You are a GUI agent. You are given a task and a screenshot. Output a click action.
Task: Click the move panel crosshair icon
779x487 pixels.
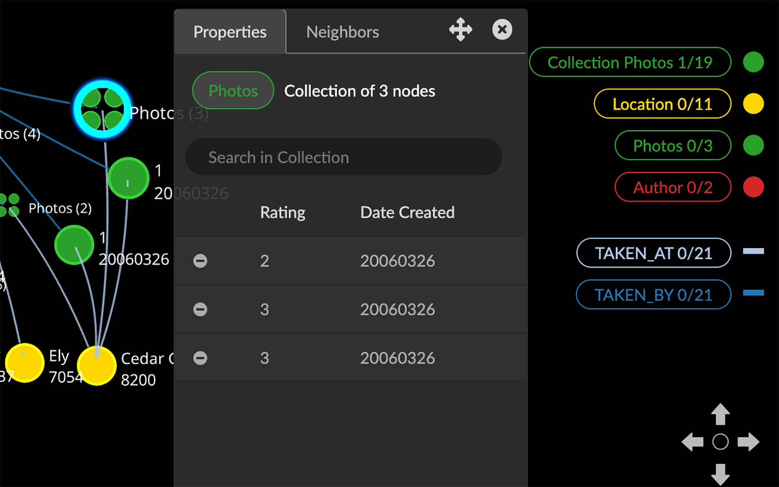pyautogui.click(x=460, y=29)
